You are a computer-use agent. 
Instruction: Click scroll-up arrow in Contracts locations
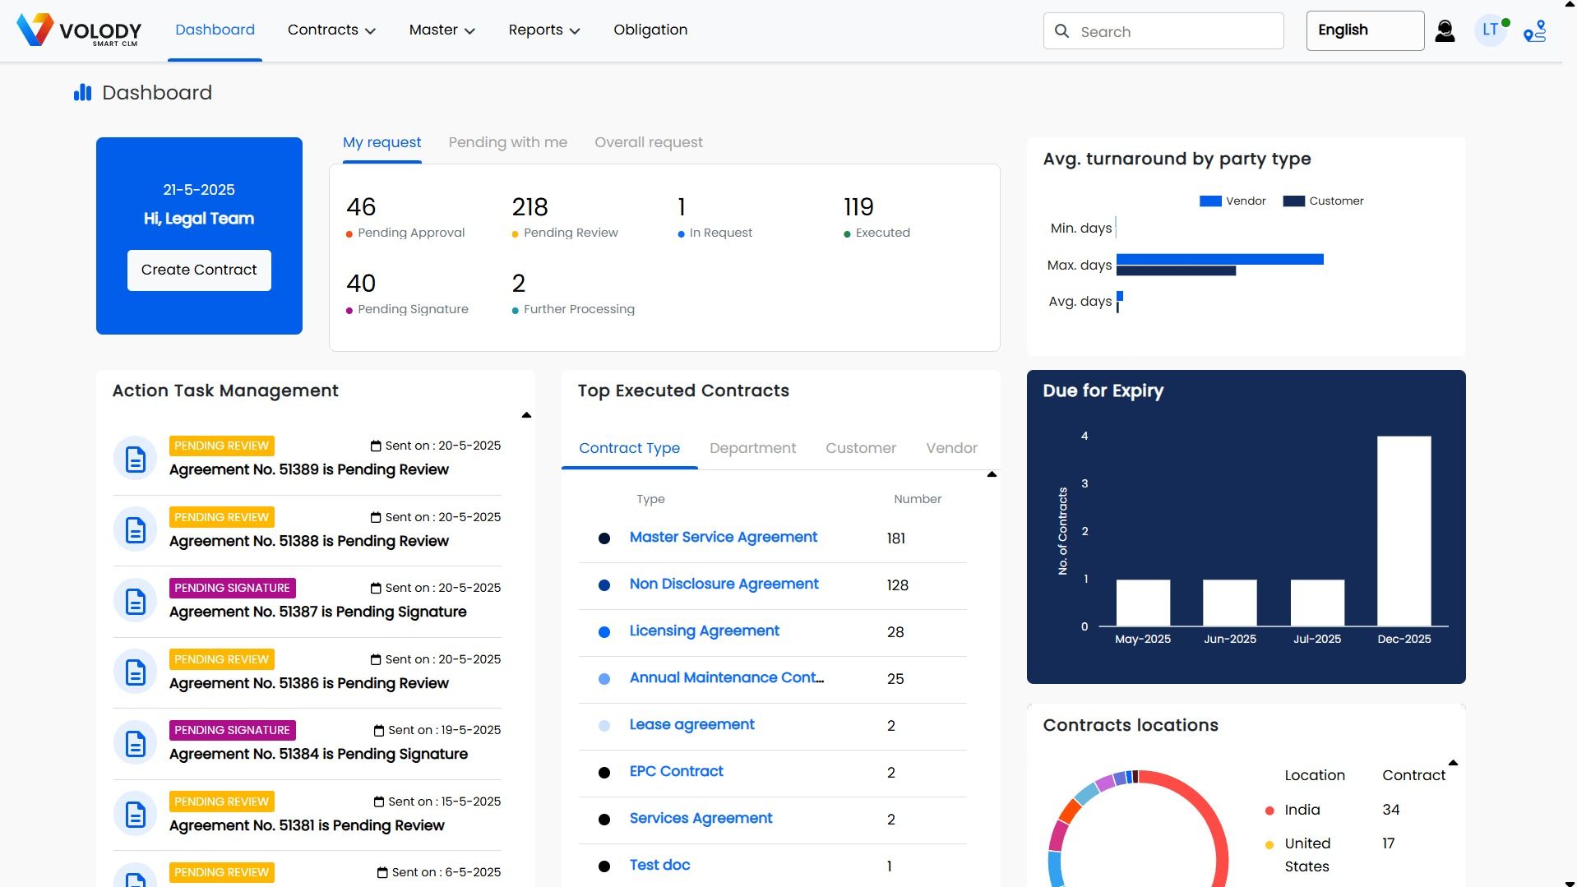(x=1453, y=763)
